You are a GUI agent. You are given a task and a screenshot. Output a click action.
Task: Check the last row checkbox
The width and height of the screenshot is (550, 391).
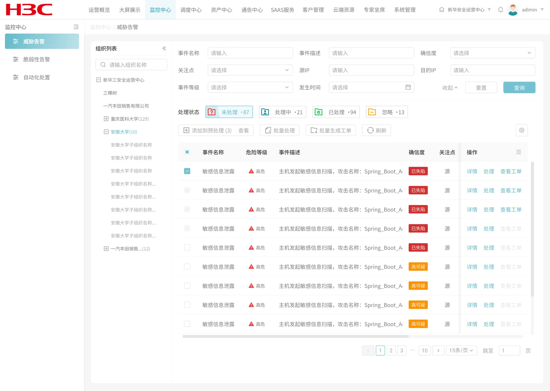(x=187, y=324)
